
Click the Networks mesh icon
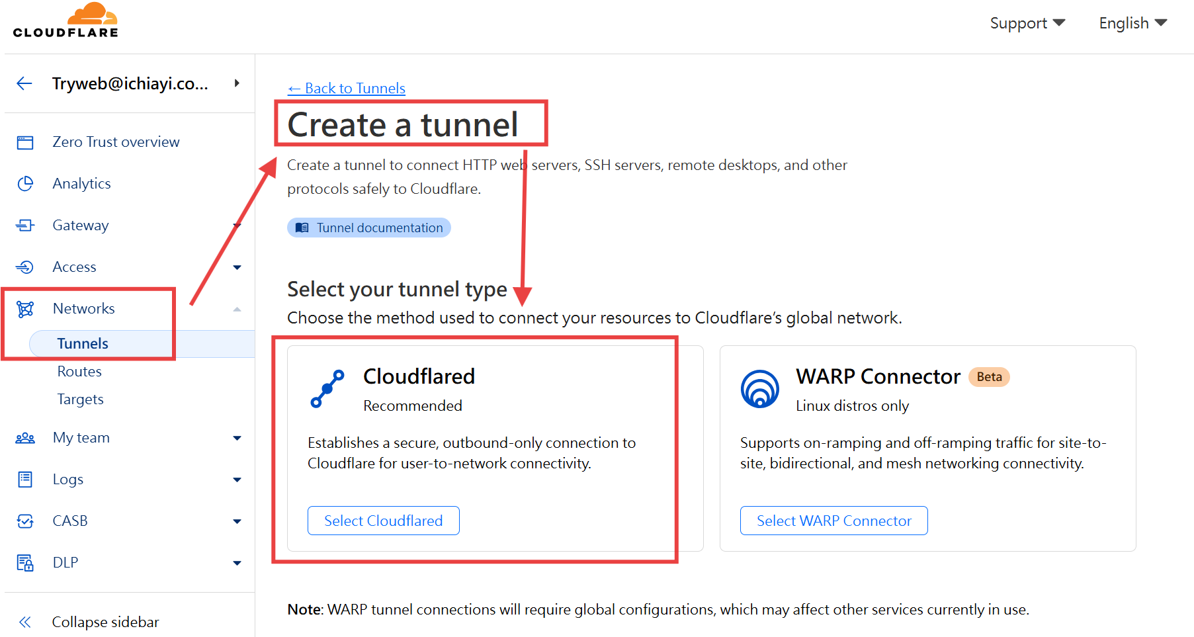click(x=25, y=309)
